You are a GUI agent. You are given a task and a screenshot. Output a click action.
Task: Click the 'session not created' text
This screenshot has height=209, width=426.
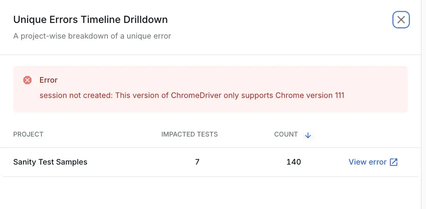click(x=76, y=95)
